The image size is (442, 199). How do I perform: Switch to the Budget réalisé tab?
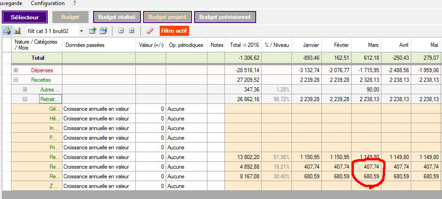tap(117, 17)
